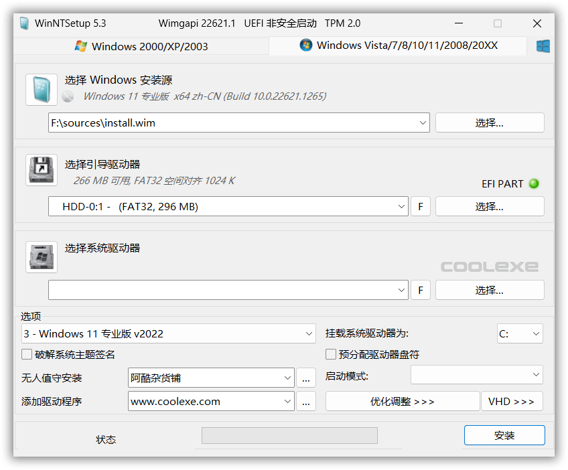This screenshot has height=470, width=568.
Task: Click the ... browse button beside 无人值守安装
Action: pos(306,378)
